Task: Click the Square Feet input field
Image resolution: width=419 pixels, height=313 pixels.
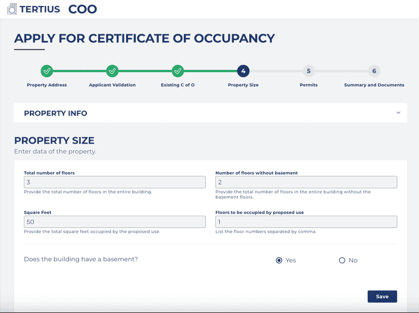Action: coord(114,222)
